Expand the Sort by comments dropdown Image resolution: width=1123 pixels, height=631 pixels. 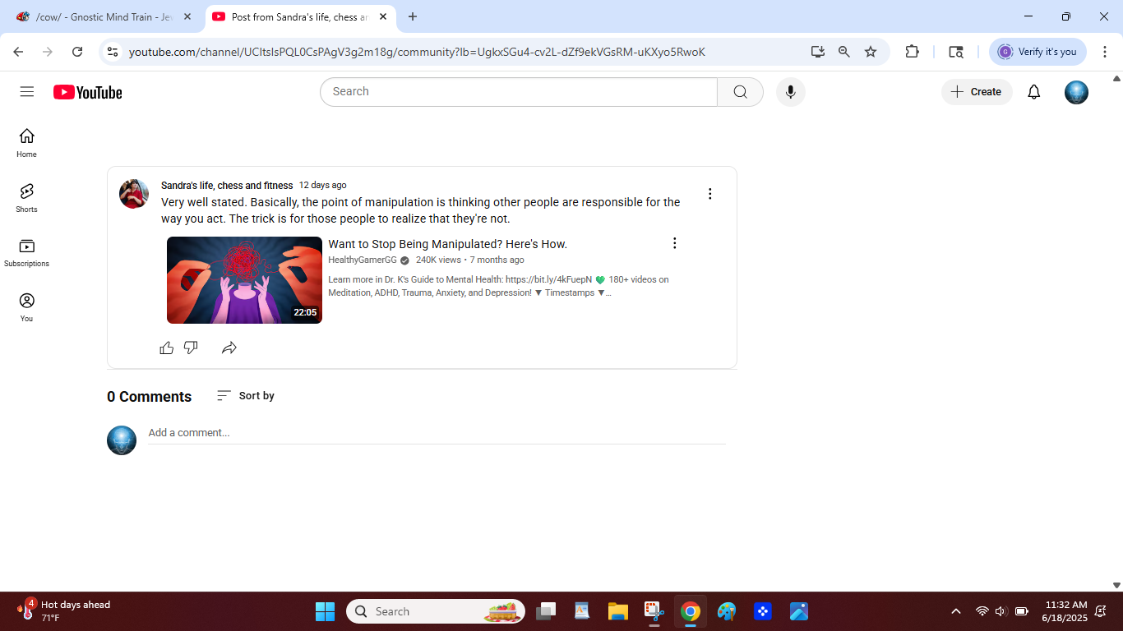point(245,396)
